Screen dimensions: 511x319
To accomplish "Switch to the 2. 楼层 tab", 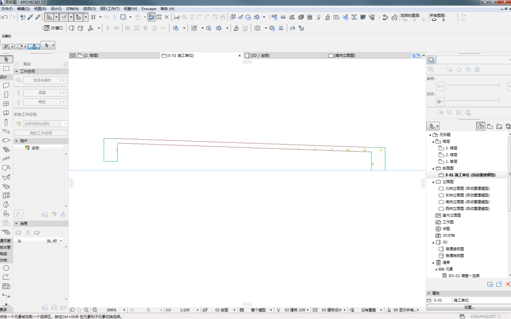I will (x=118, y=56).
